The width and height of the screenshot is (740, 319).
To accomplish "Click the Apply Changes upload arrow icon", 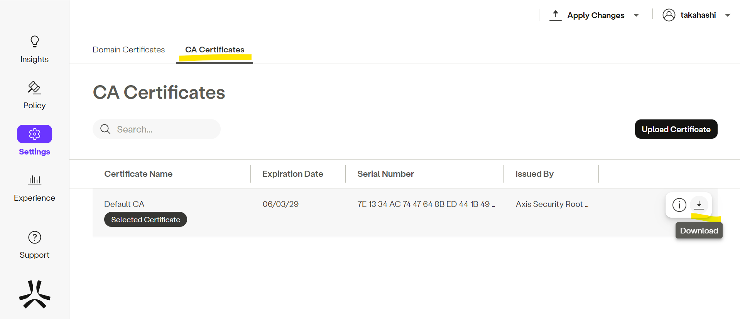I will point(555,15).
